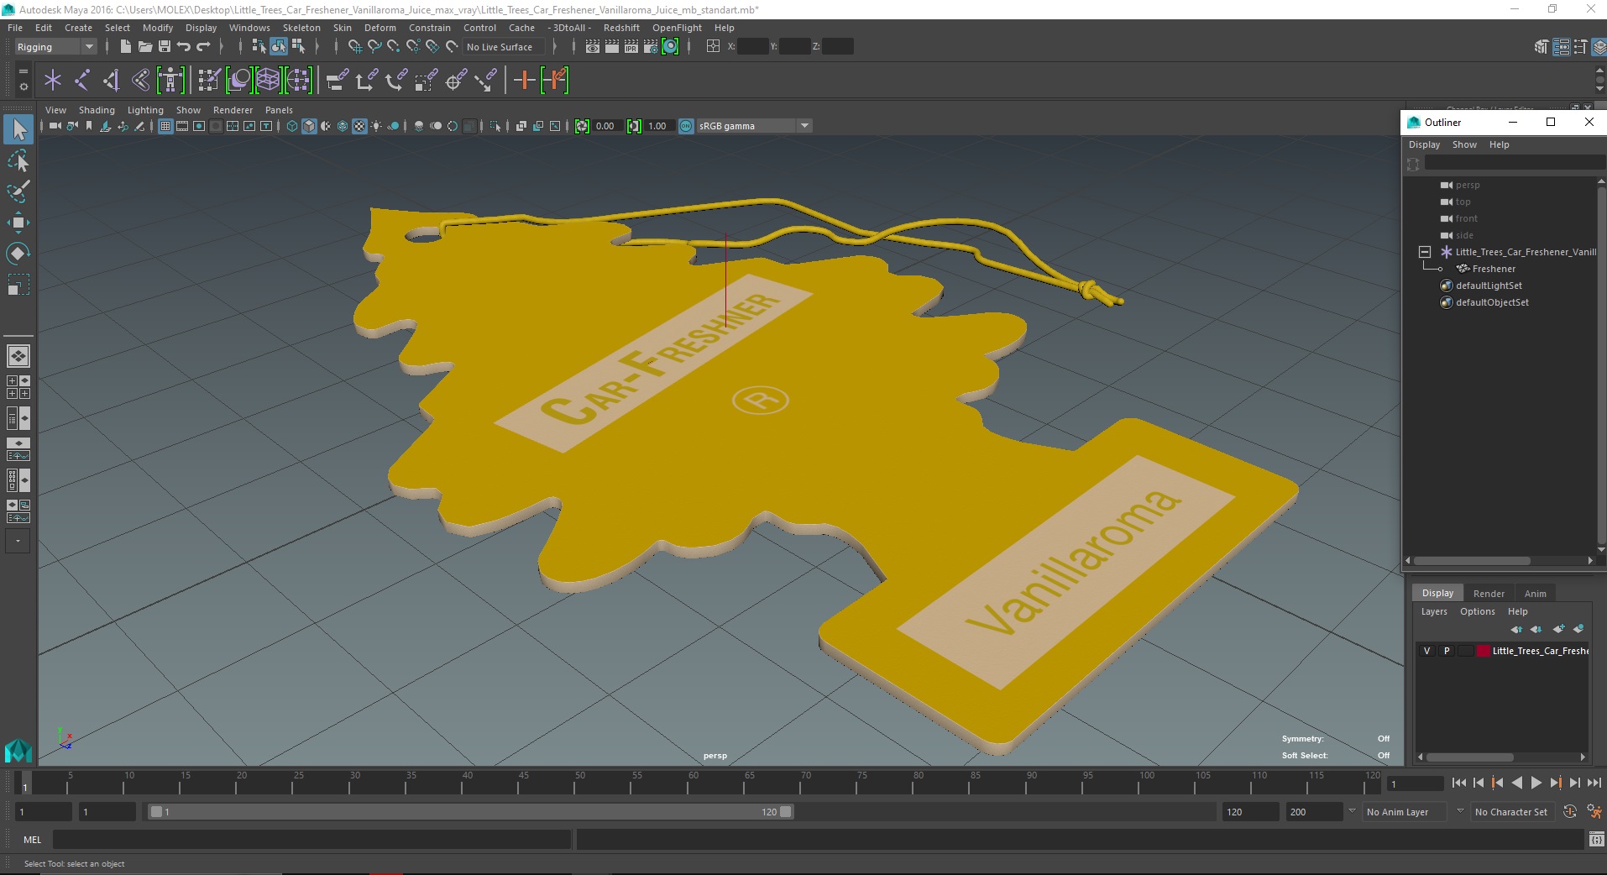Open the Script Editor icon
This screenshot has width=1607, height=875.
[1596, 840]
